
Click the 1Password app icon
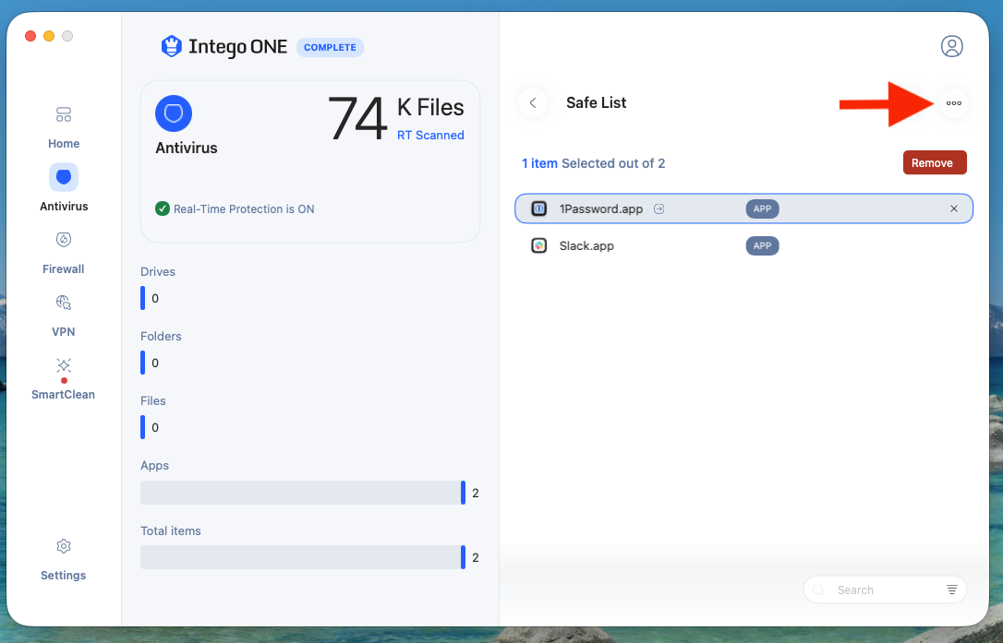tap(539, 208)
